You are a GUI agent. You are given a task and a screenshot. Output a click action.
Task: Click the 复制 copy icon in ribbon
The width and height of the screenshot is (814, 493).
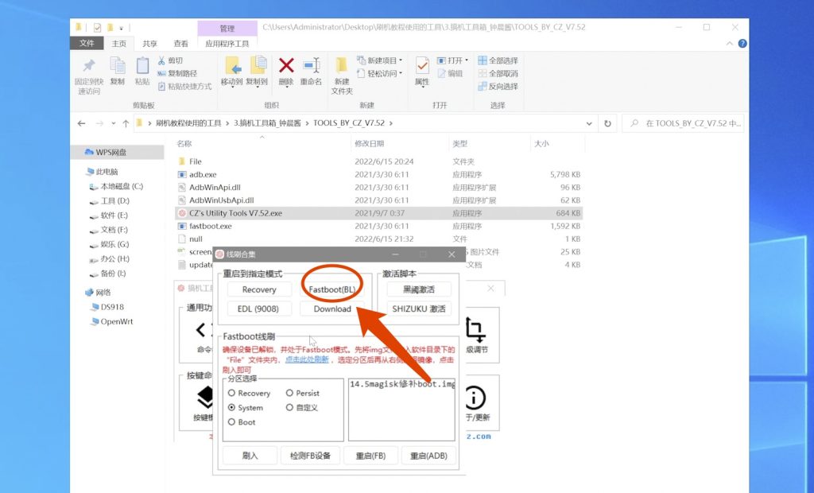(118, 66)
